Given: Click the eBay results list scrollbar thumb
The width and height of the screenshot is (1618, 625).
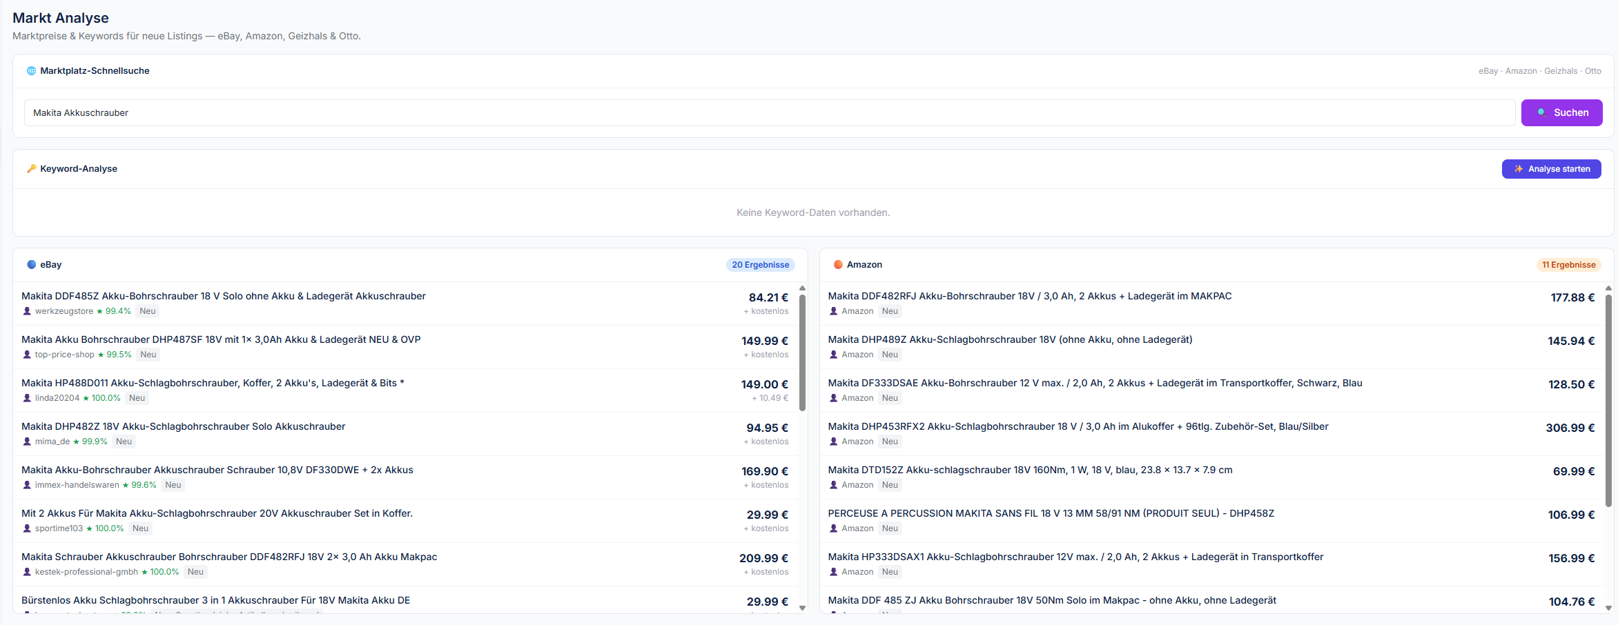Looking at the screenshot, I should (802, 353).
